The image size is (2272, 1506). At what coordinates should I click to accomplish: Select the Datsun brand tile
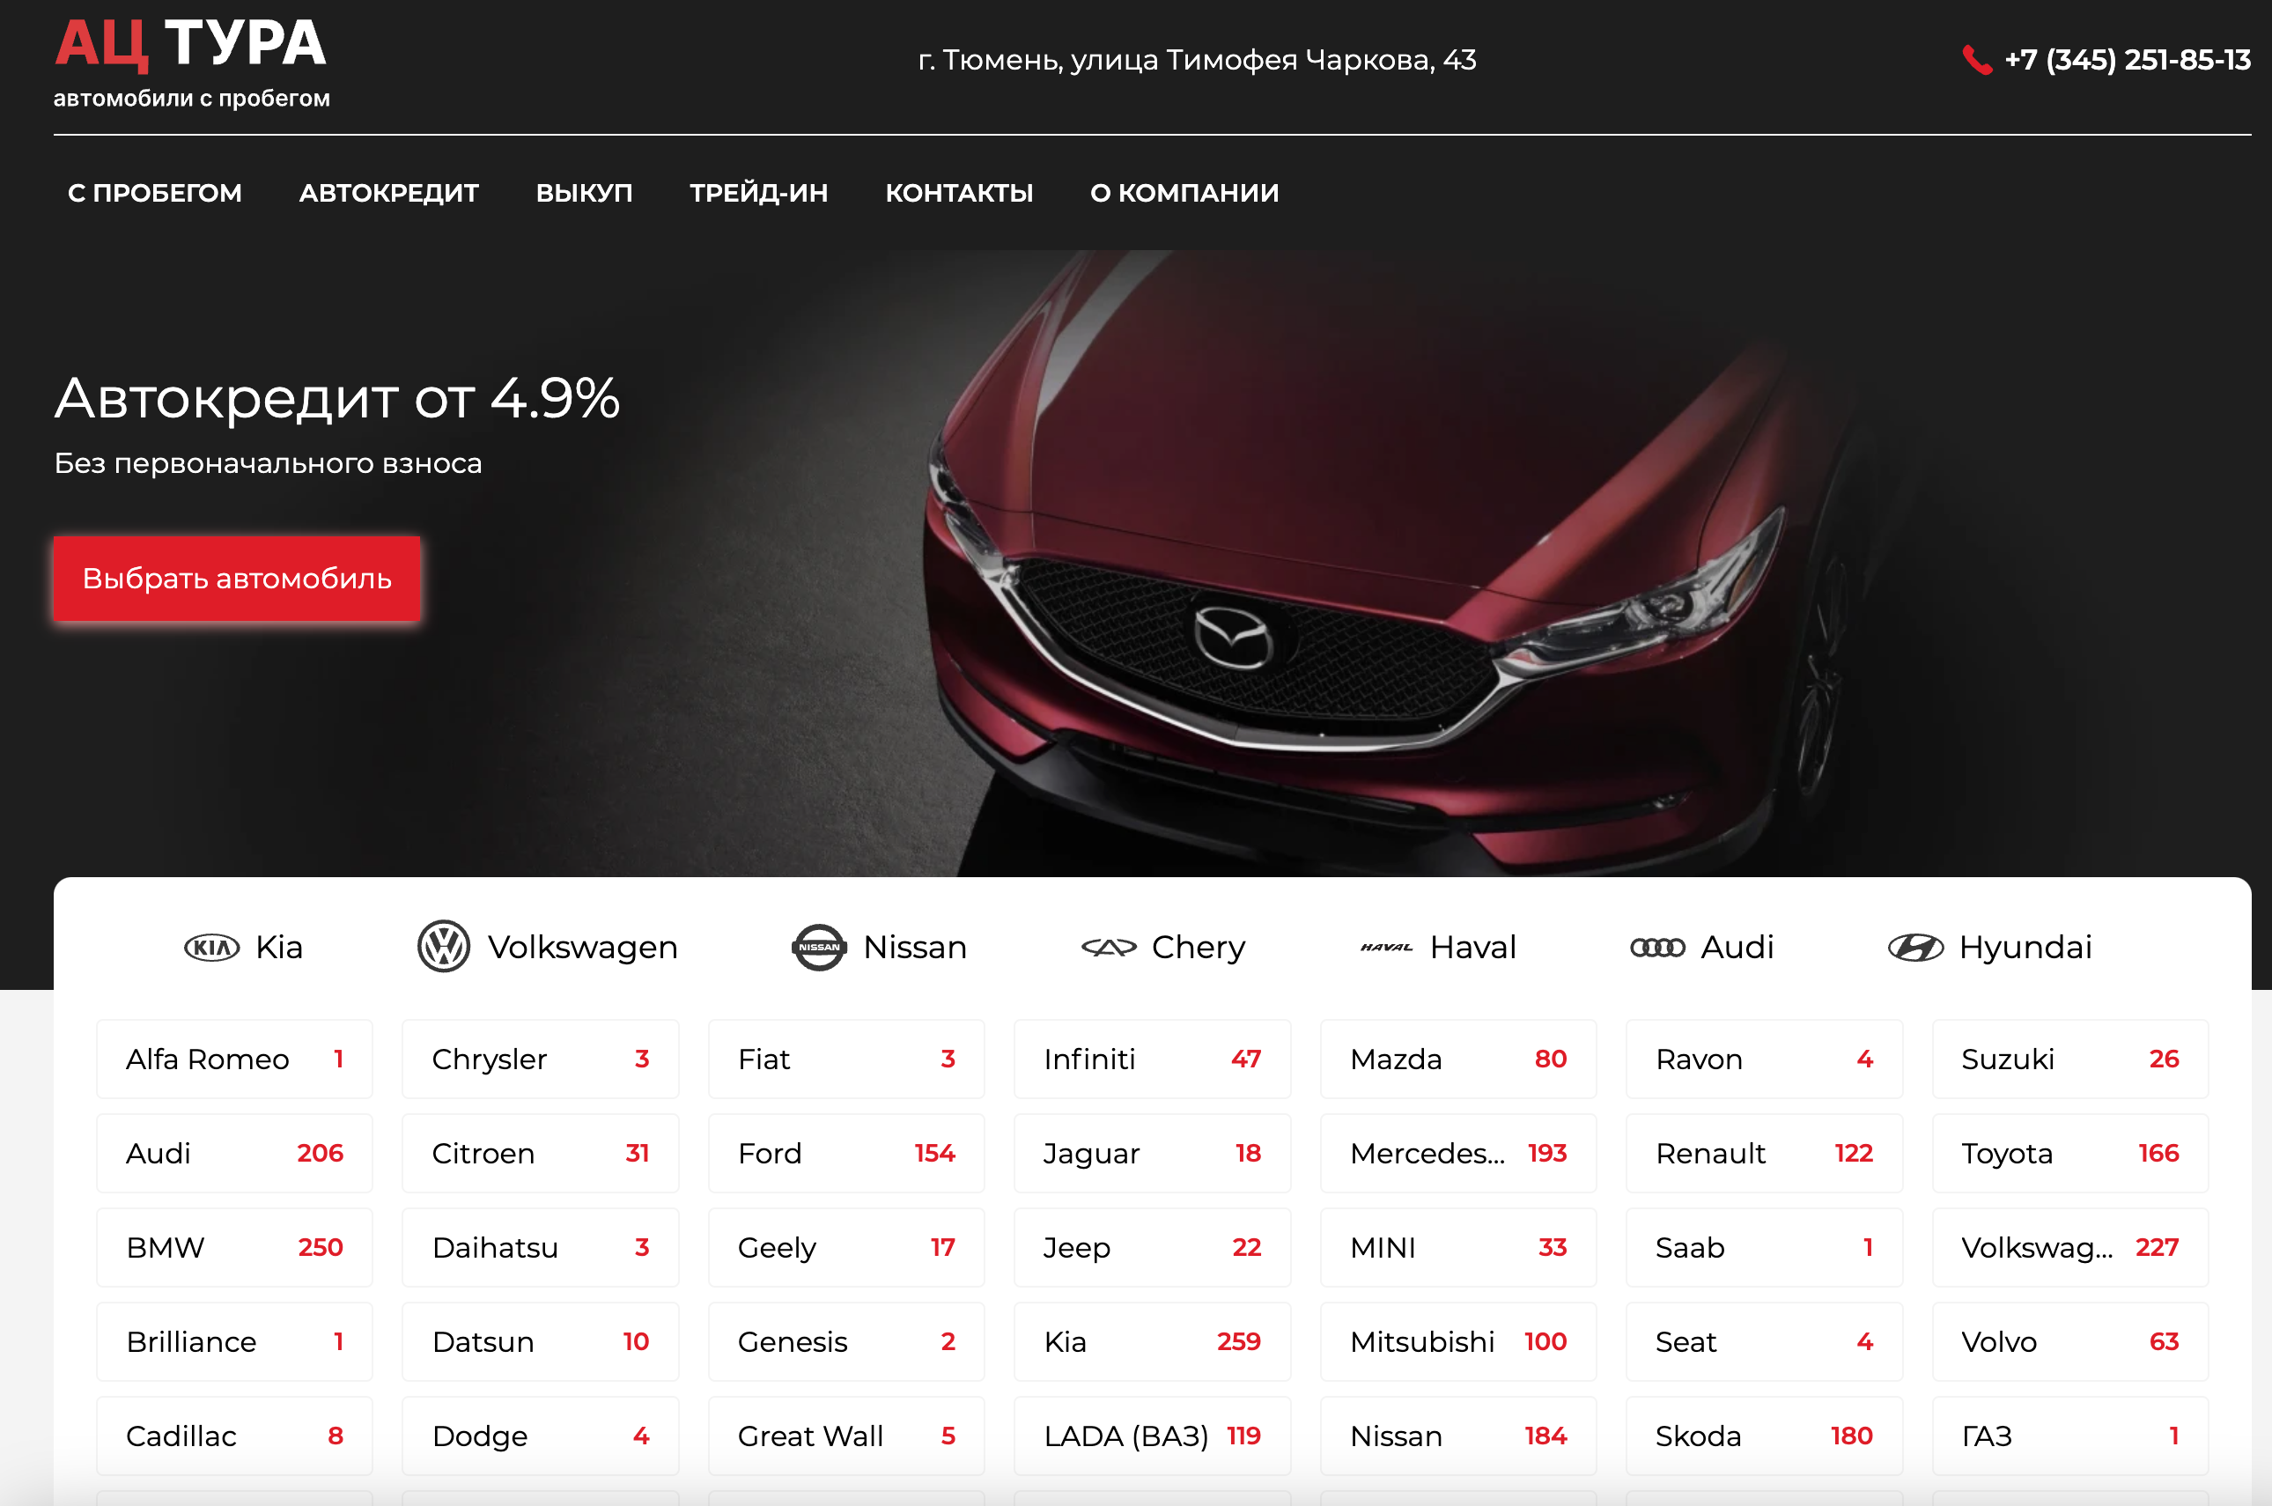(541, 1340)
